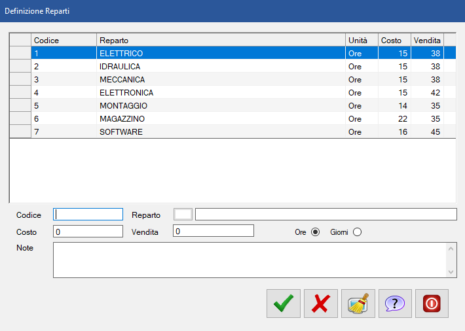
Task: Select the ELETTRONICA department row
Action: tap(221, 93)
